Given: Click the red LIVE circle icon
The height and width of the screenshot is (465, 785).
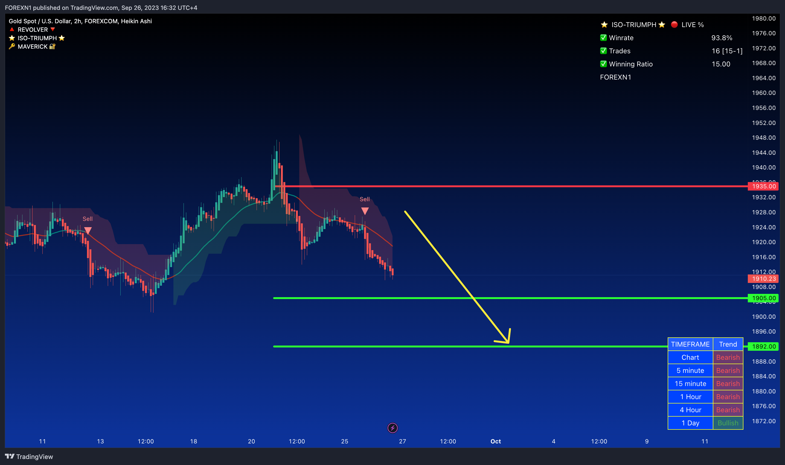Looking at the screenshot, I should (x=674, y=24).
